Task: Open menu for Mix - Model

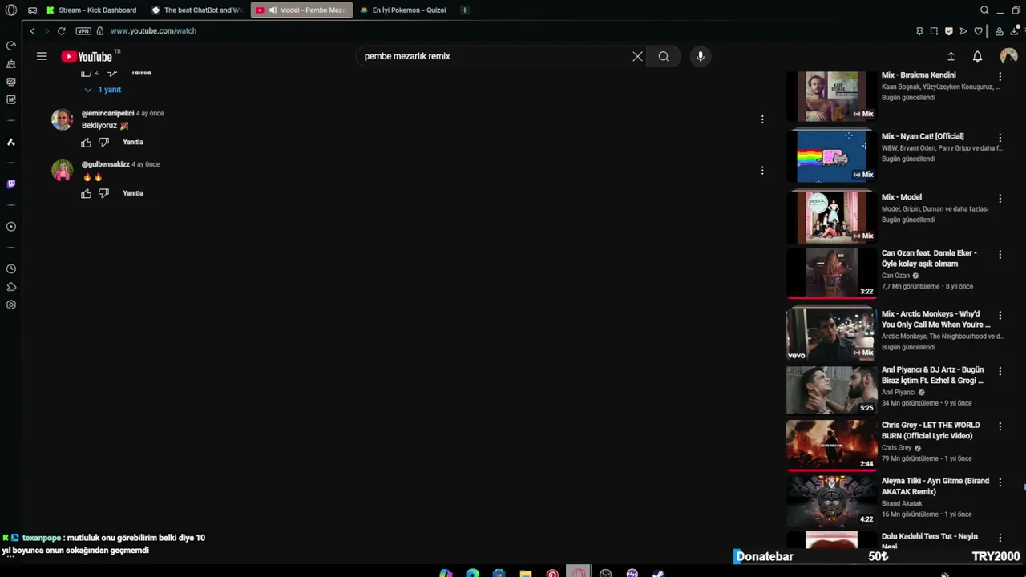Action: tap(1000, 199)
